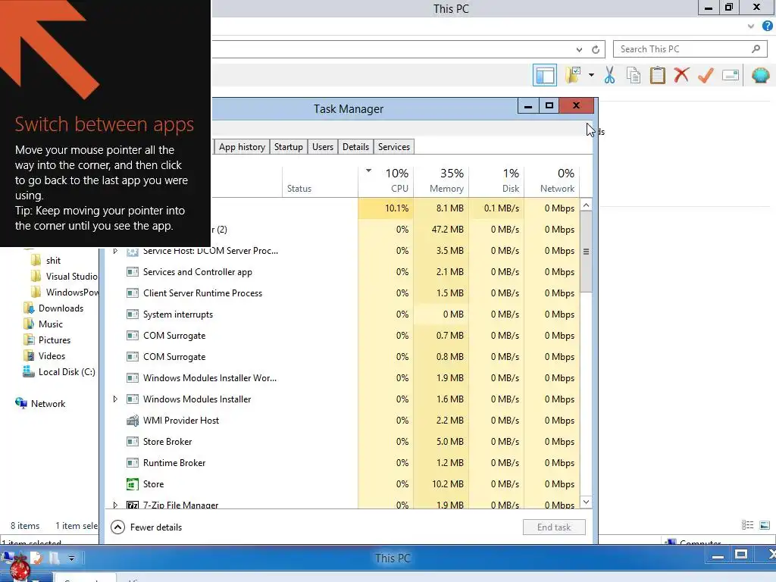This screenshot has height=582, width=776.
Task: Click the WMI Provider Host icon
Action: point(133,420)
